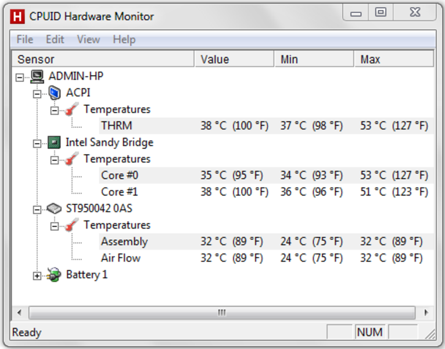
Task: Open the Edit menu
Action: 55,39
